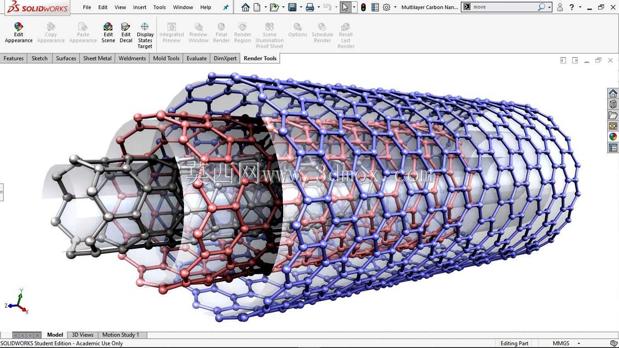Screen dimensions: 619x348
Task: Open SOLIDWORKS Resources in task pane
Action: pos(613,93)
